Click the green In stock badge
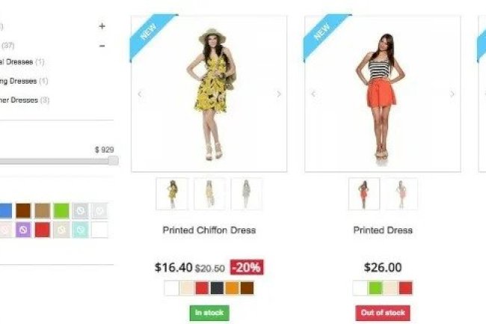 click(x=209, y=313)
